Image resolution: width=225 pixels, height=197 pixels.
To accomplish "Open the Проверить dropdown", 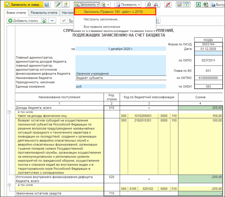I will click(128, 5).
